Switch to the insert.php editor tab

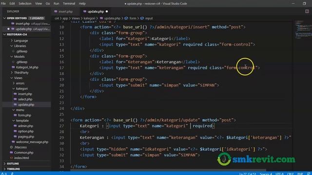click(x=66, y=12)
